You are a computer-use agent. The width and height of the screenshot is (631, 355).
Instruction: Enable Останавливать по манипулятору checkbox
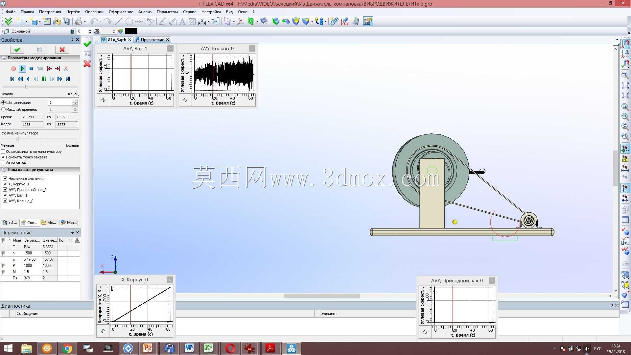(3, 152)
